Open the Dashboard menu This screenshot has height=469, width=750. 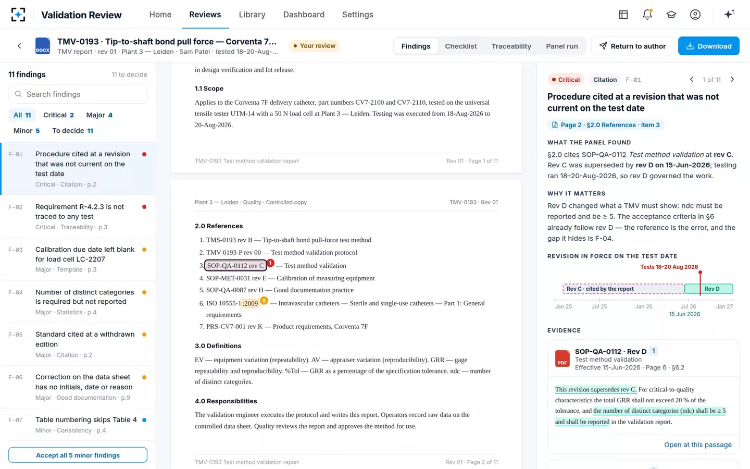point(304,15)
